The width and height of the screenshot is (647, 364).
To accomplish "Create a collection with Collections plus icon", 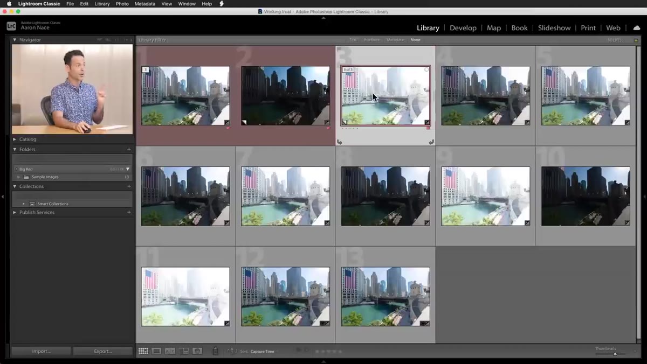I will [x=129, y=186].
